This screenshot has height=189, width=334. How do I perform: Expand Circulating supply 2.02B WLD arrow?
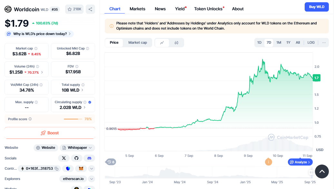click(x=84, y=107)
